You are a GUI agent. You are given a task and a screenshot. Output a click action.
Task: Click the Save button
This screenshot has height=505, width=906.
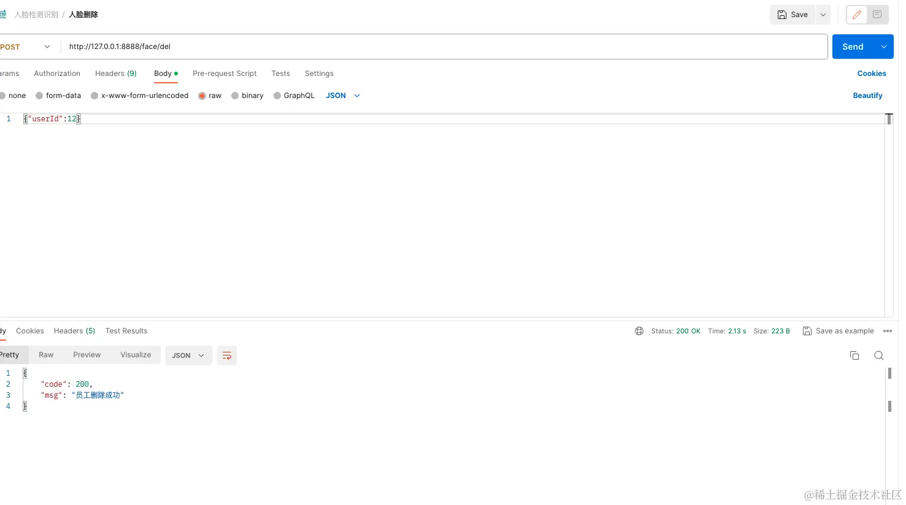click(x=793, y=15)
